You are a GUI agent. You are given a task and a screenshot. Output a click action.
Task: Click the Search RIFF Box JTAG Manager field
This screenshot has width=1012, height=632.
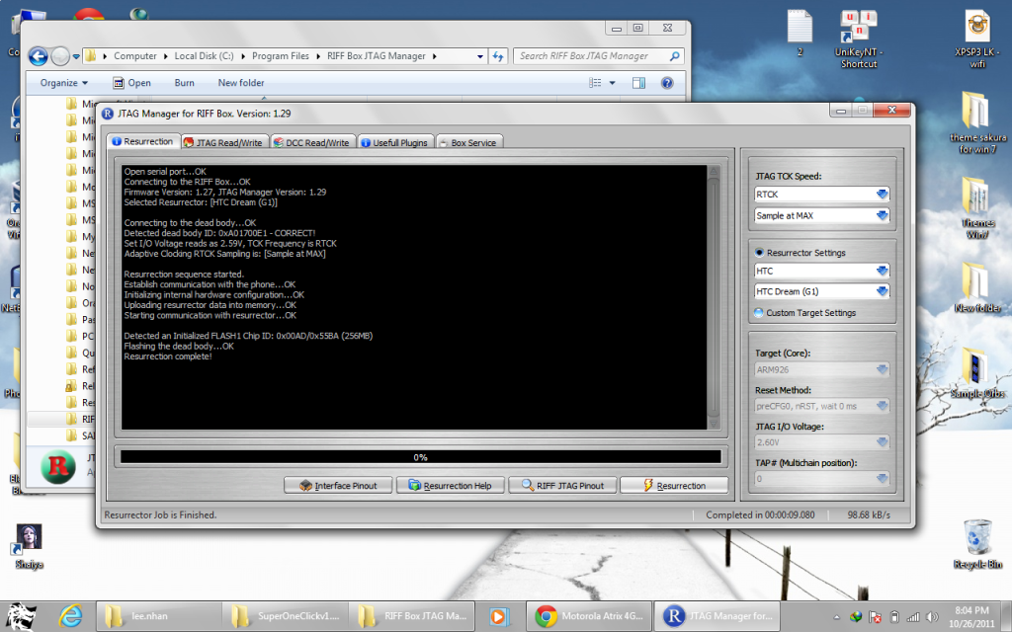[x=597, y=56]
